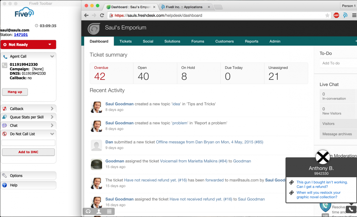Viewport: 357px width, 217px height.
Task: Open the Reports tab
Action: tap(251, 41)
